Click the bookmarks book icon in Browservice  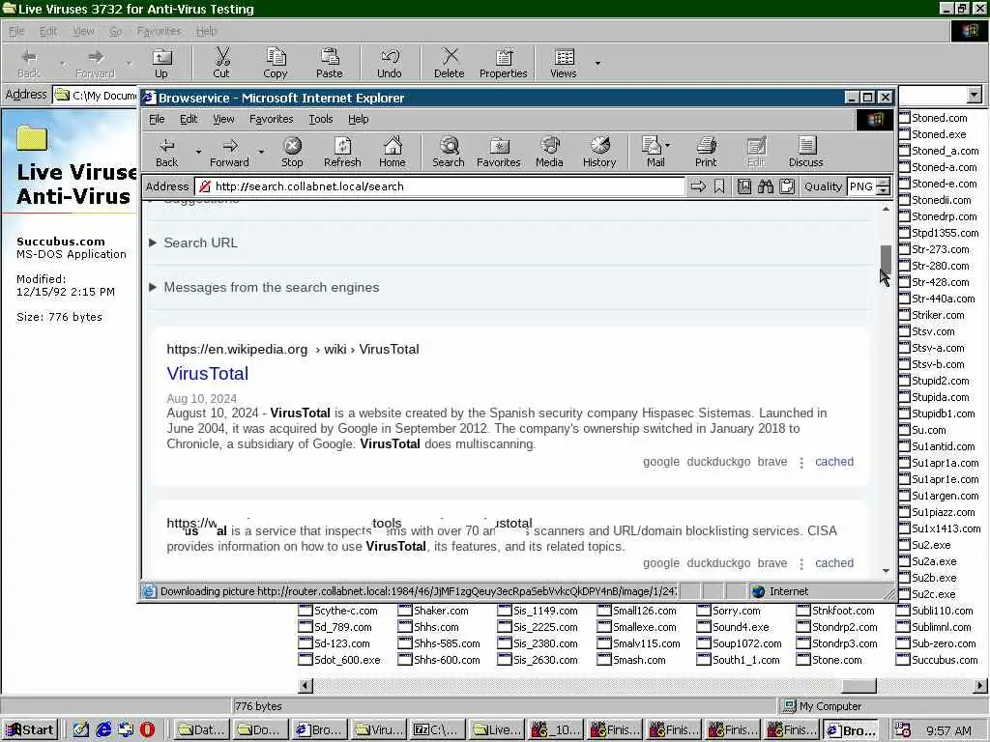(744, 186)
